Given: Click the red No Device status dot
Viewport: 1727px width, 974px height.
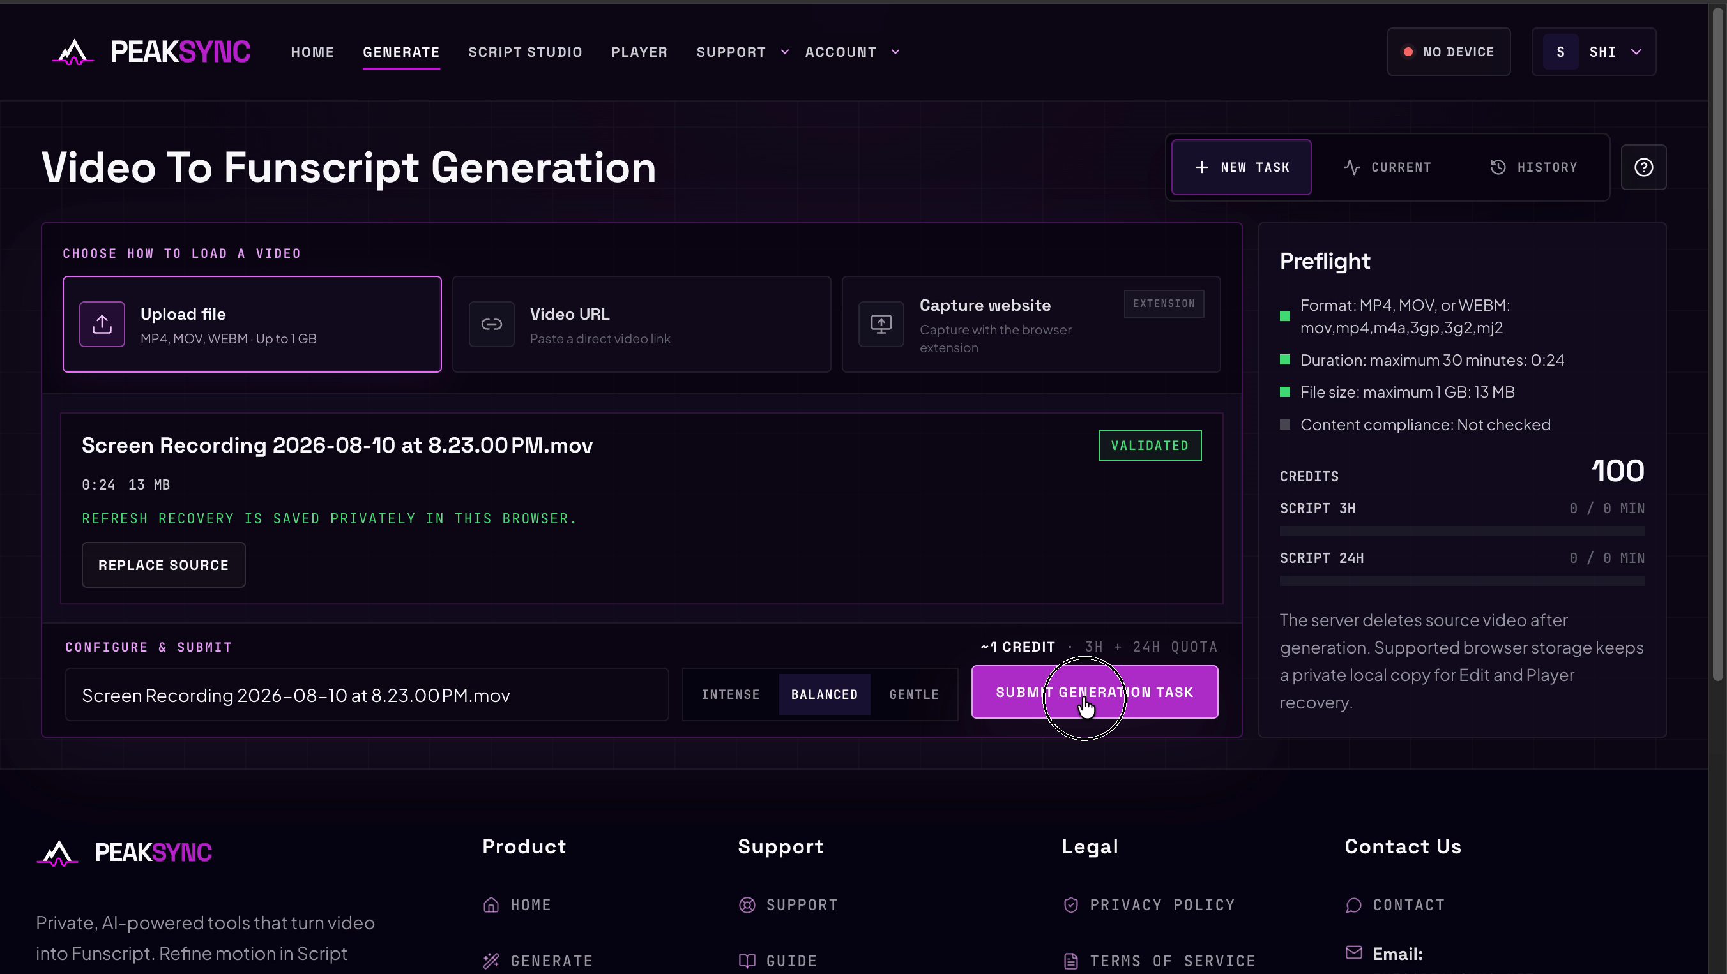Looking at the screenshot, I should point(1408,52).
